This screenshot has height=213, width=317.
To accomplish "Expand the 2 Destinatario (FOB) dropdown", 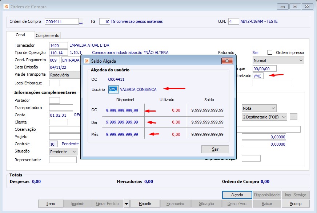I will click(264, 117).
